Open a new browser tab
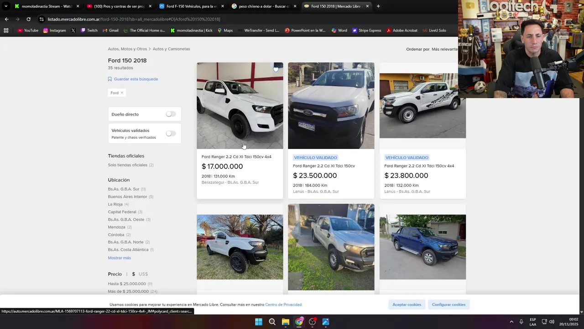 point(378,6)
